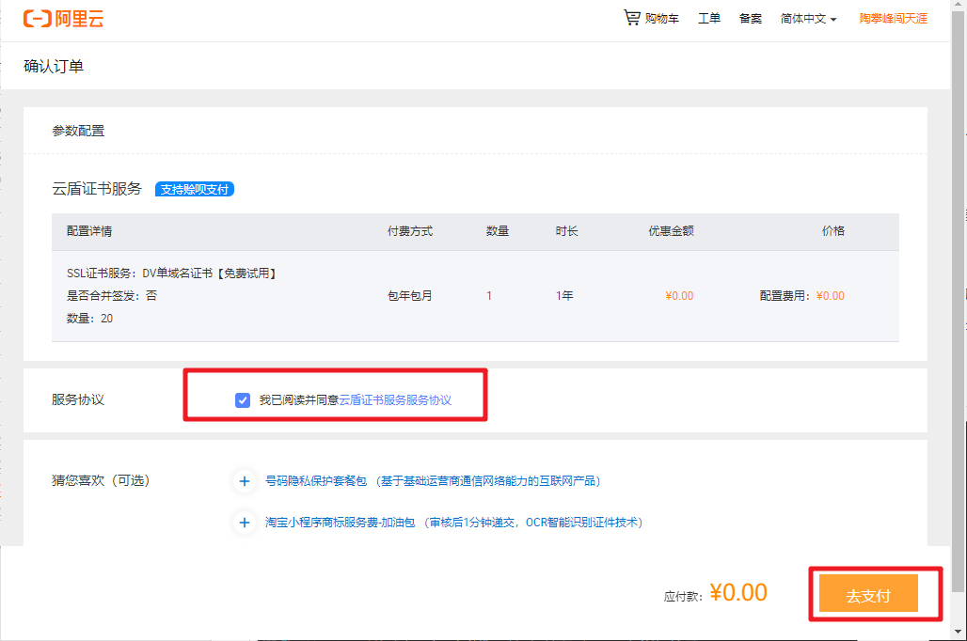Open the 陶攀峰闯天涯 account menu
967x641 pixels.
894,19
